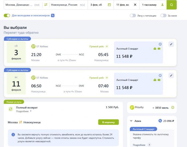187x147 pixels.
Task: Edit the 11 февраля return flight
Action: coord(171,76)
